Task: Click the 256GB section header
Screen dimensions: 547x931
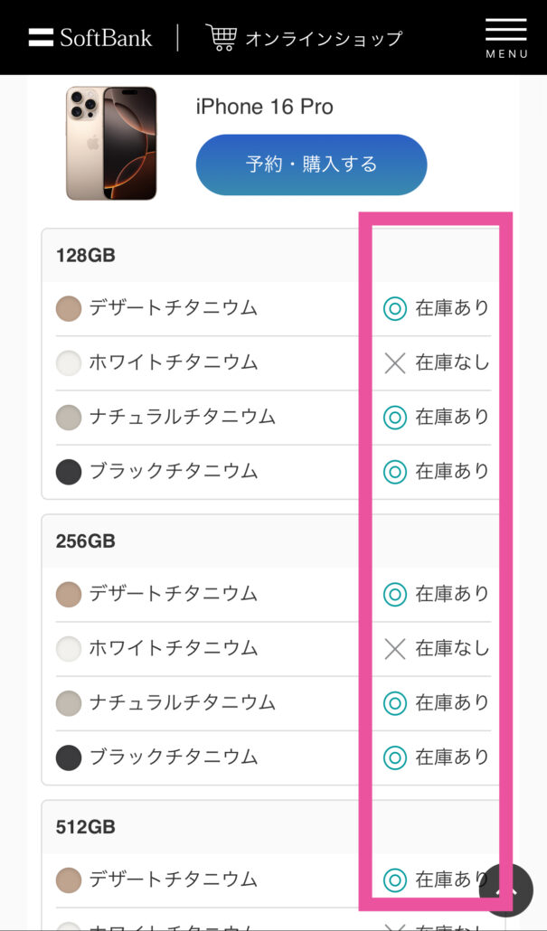Action: click(270, 541)
